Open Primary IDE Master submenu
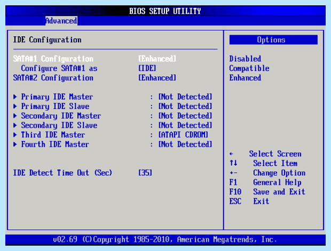331x251 pixels. [57, 97]
